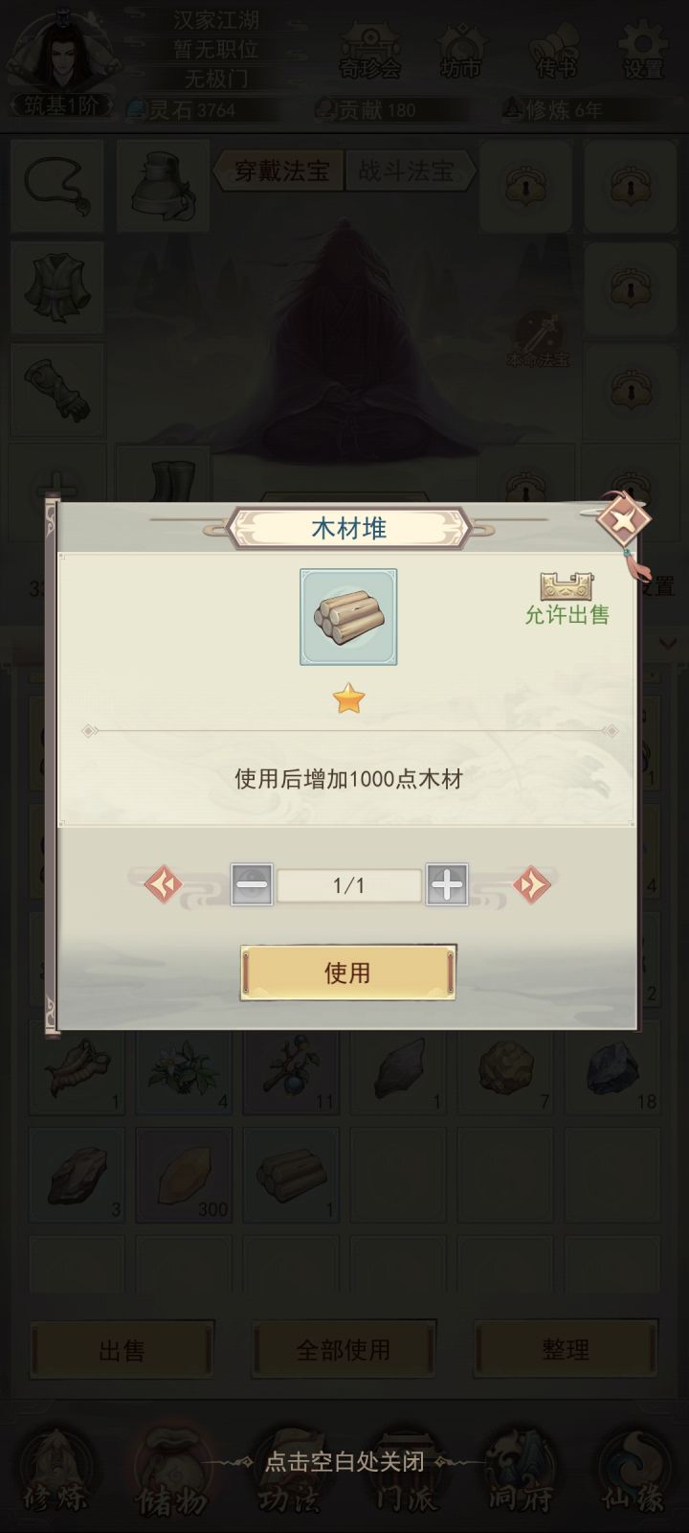Switch to the 穿戴法宝 tab
This screenshot has height=1533, width=689.
[281, 172]
